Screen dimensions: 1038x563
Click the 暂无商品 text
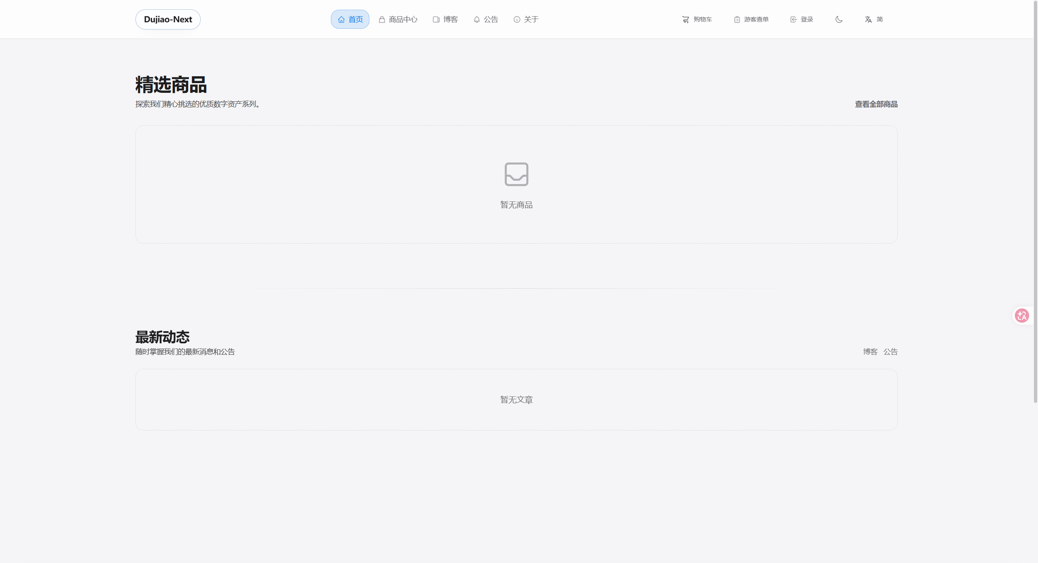point(517,205)
